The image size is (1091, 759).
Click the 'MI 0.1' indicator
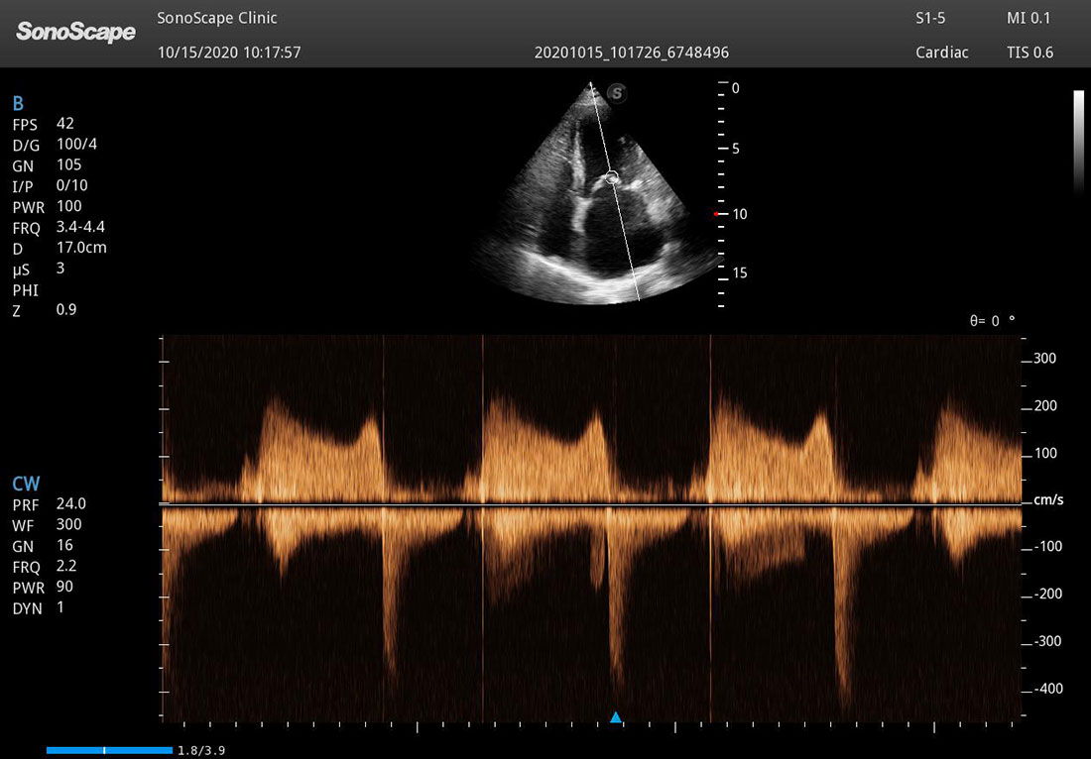point(1029,18)
